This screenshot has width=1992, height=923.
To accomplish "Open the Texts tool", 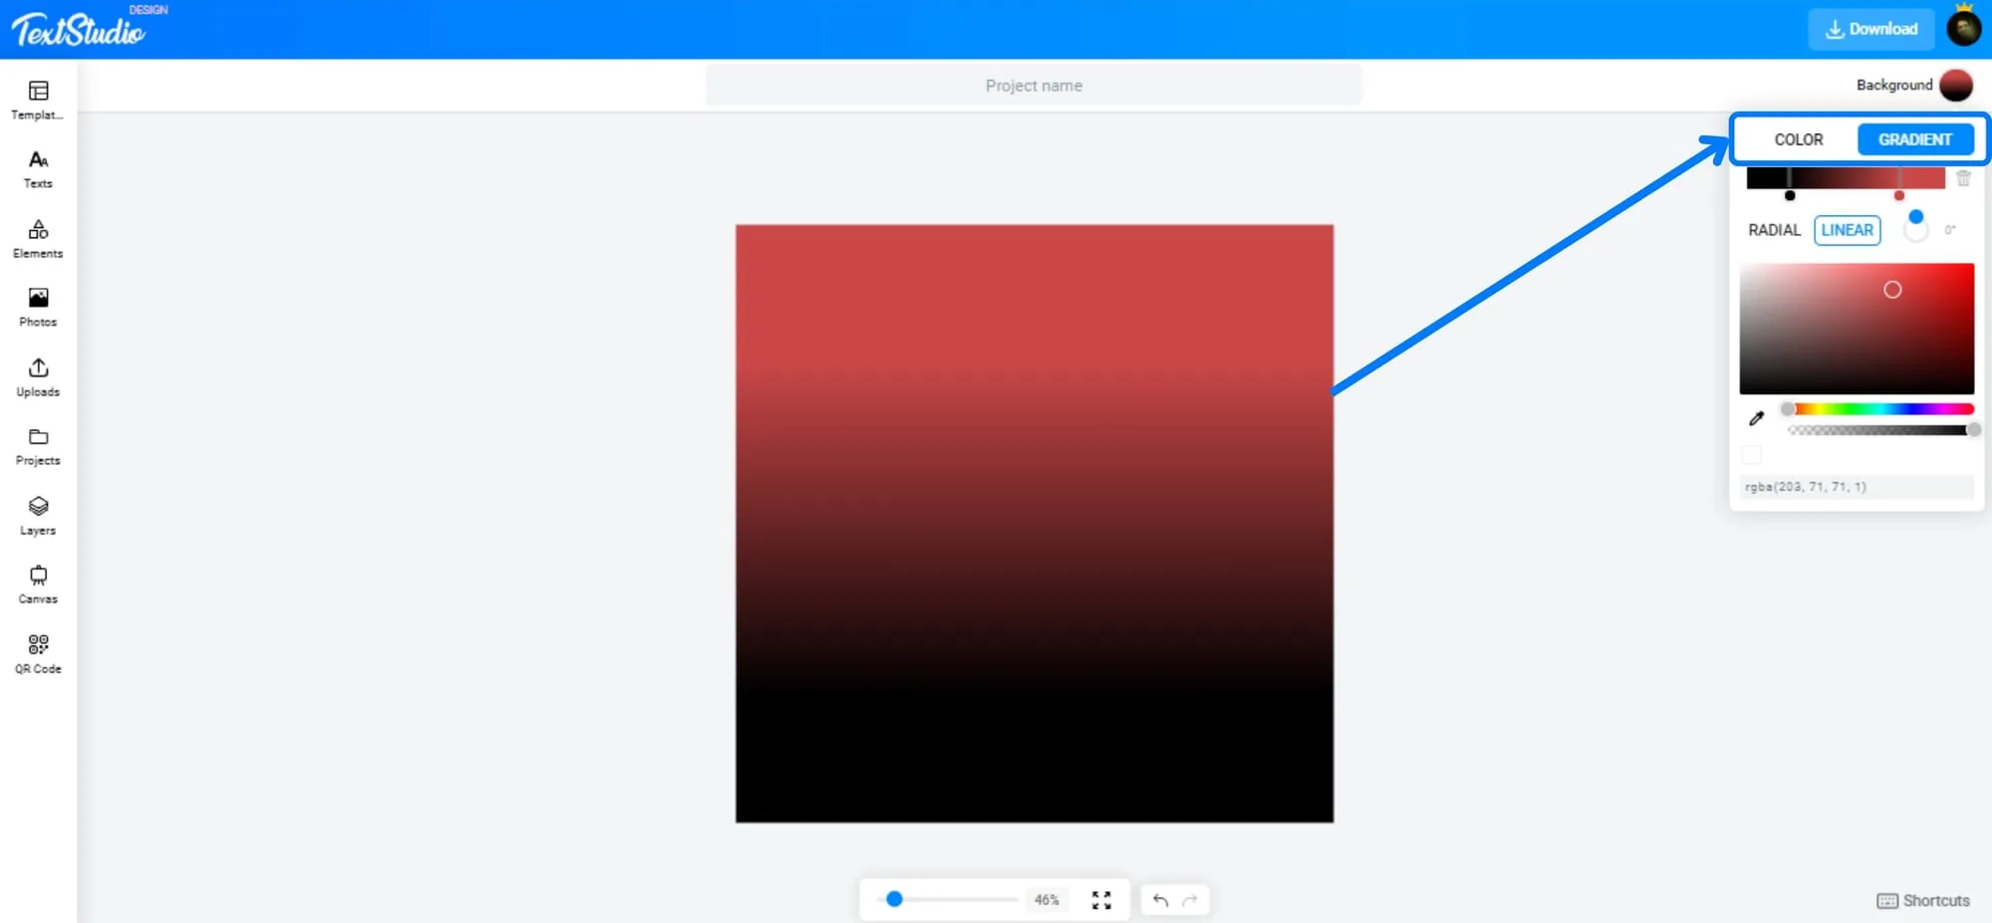I will point(38,169).
